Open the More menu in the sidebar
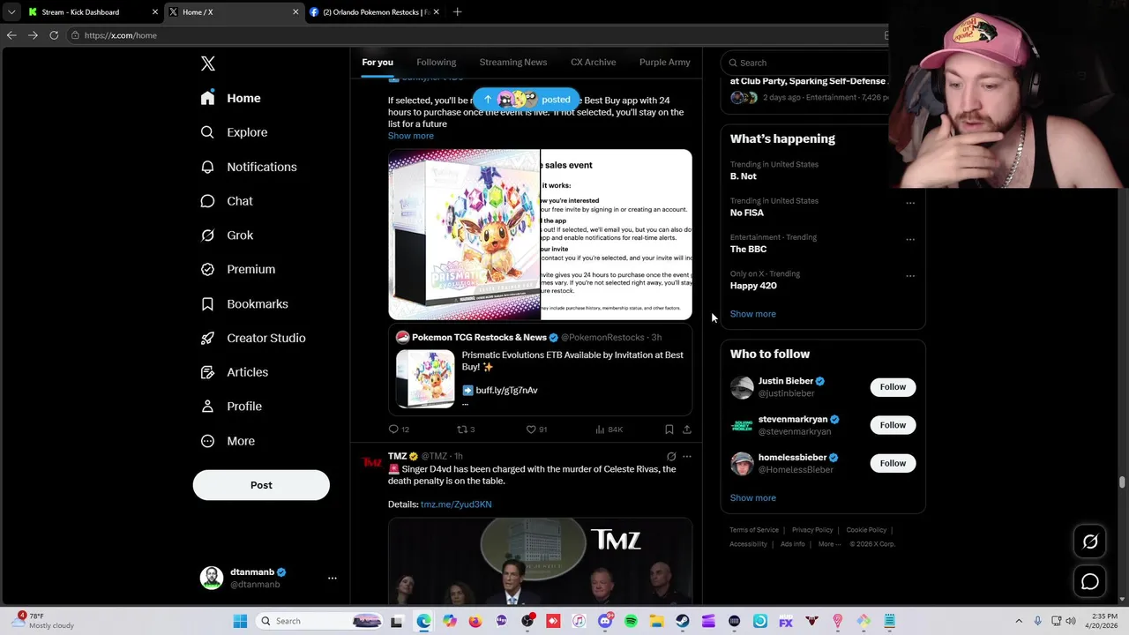The image size is (1129, 635). click(x=228, y=441)
